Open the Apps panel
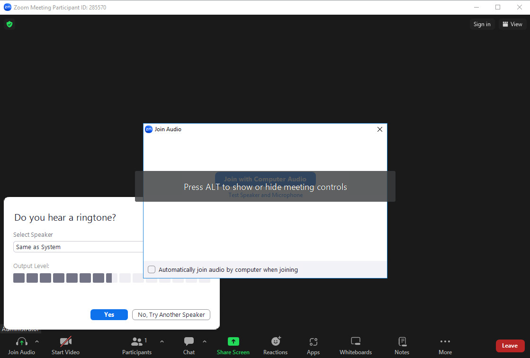Image resolution: width=530 pixels, height=358 pixels. click(314, 346)
